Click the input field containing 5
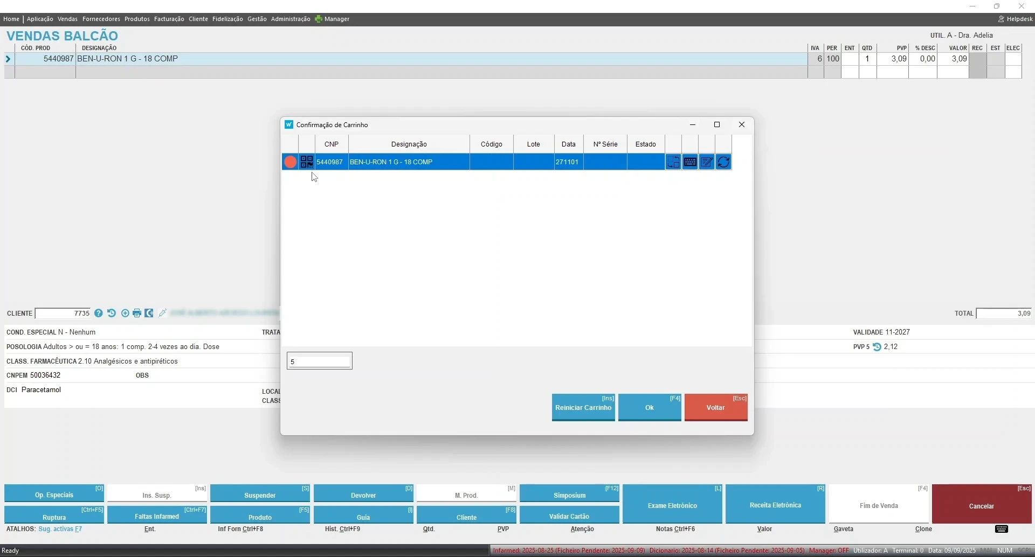The width and height of the screenshot is (1035, 557). click(x=319, y=361)
